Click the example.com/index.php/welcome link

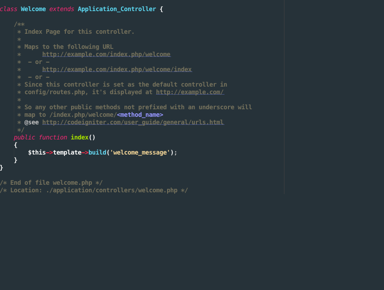[x=106, y=54]
